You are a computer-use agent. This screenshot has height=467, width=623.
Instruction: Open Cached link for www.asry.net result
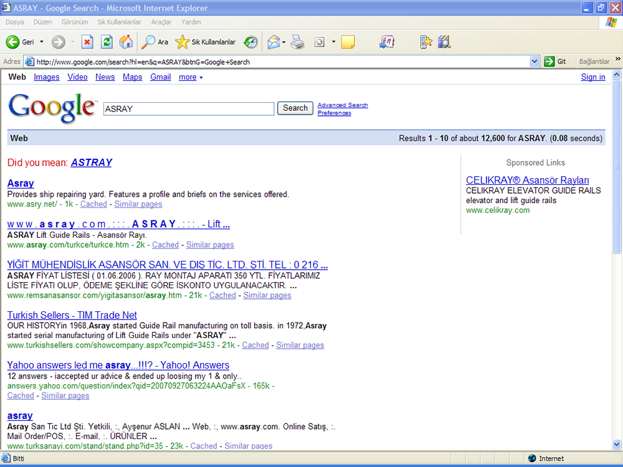coord(93,204)
